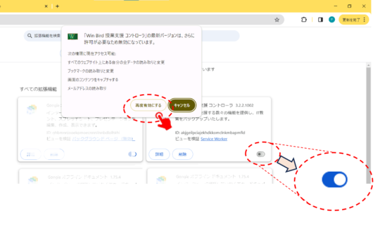
Task: Remove the Win Bird extension
Action: click(x=182, y=154)
